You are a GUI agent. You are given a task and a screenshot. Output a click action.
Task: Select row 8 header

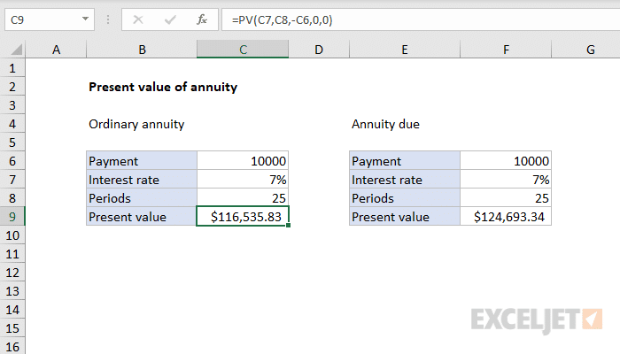(12, 198)
